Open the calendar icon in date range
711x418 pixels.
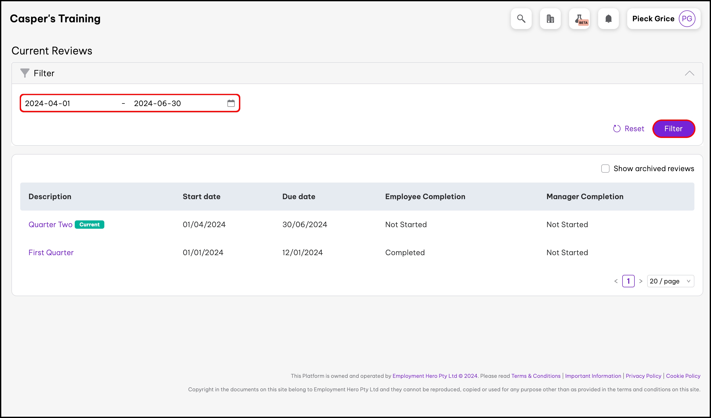(x=231, y=103)
